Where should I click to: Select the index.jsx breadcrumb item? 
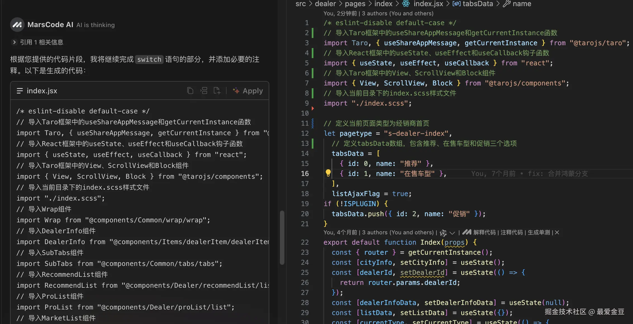428,4
